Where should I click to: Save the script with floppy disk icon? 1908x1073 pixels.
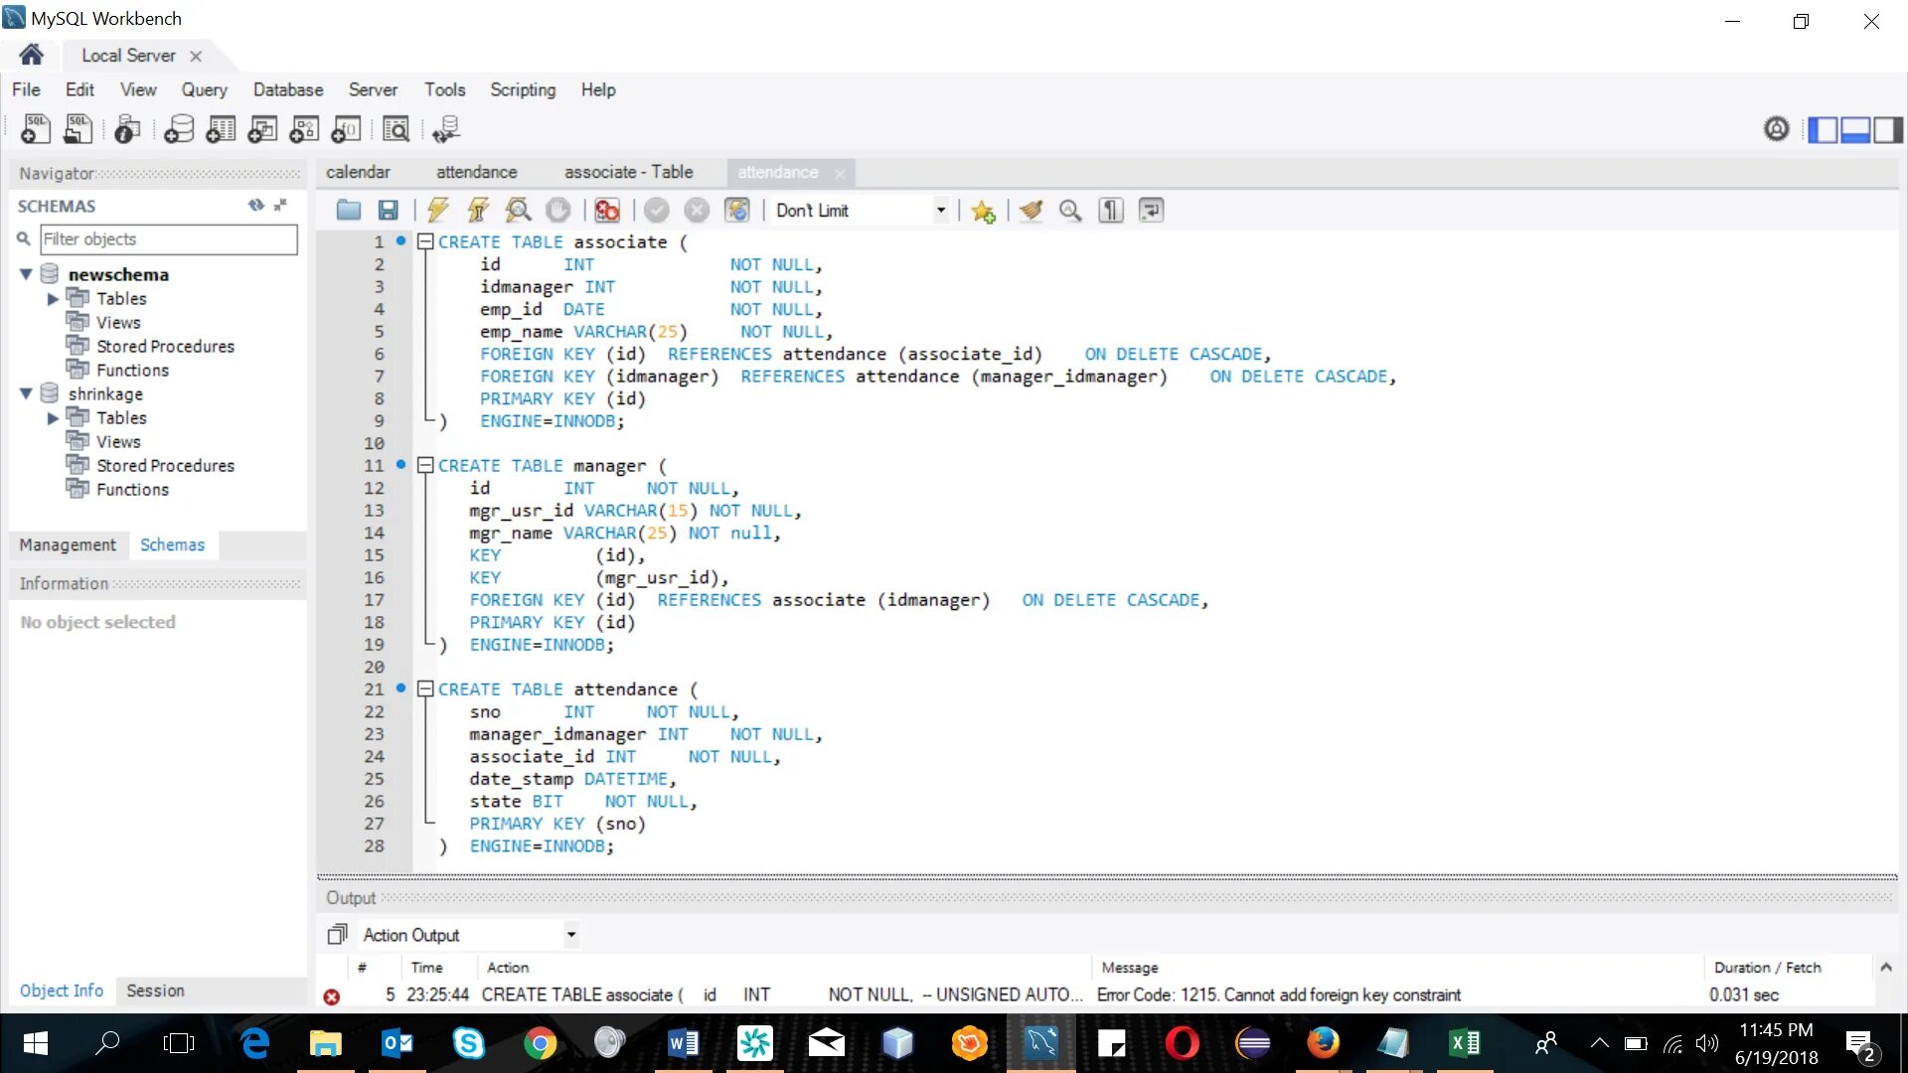(x=389, y=210)
